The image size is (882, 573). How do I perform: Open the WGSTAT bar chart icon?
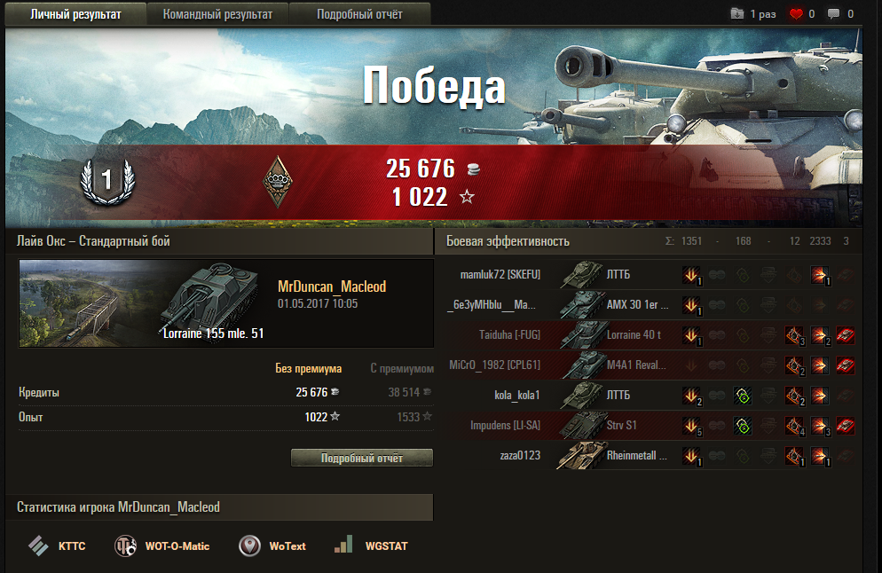point(343,545)
